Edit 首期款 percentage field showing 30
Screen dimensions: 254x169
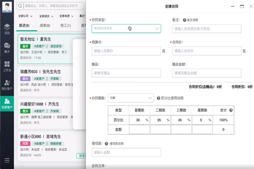[139, 120]
